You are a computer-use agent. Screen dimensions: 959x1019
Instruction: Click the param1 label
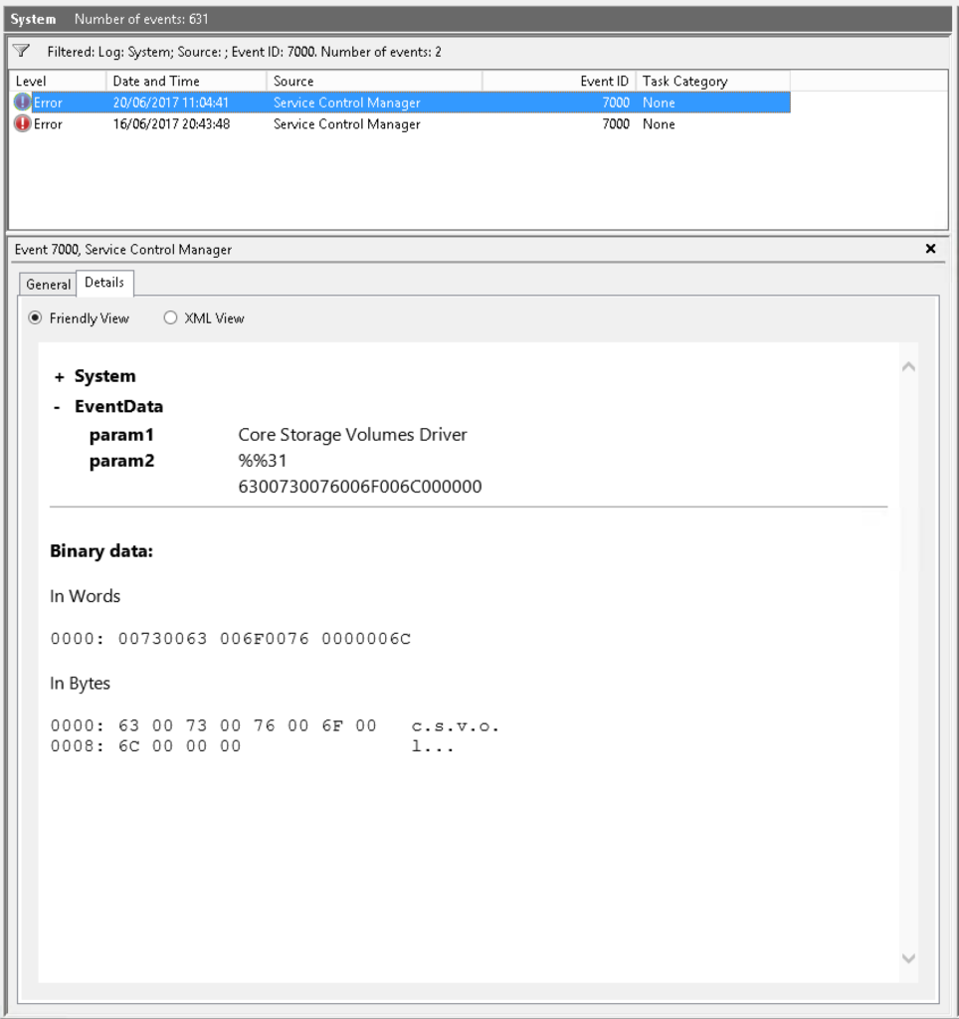121,435
